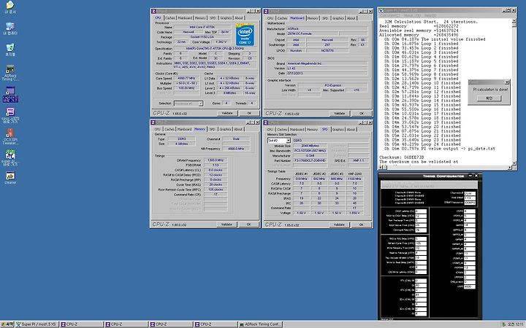Click the Intel Core i7 logo in CPU-Z

(245, 35)
